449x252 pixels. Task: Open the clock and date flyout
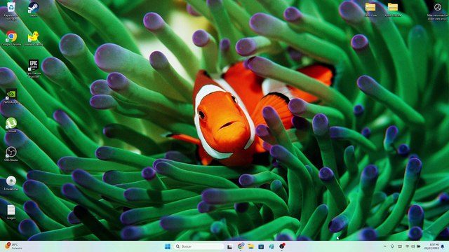click(431, 246)
